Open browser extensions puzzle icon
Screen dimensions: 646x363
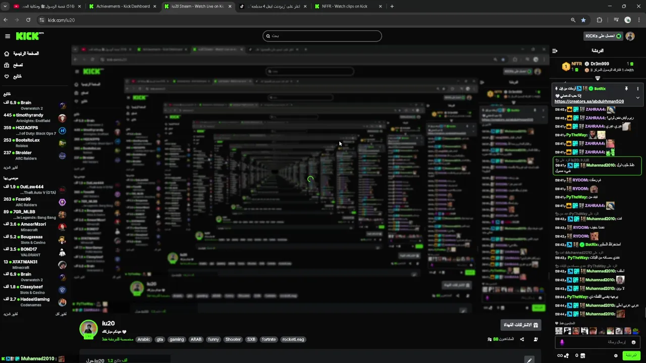coord(600,20)
